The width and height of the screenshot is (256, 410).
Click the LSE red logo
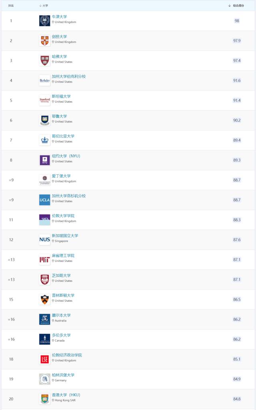point(45,359)
